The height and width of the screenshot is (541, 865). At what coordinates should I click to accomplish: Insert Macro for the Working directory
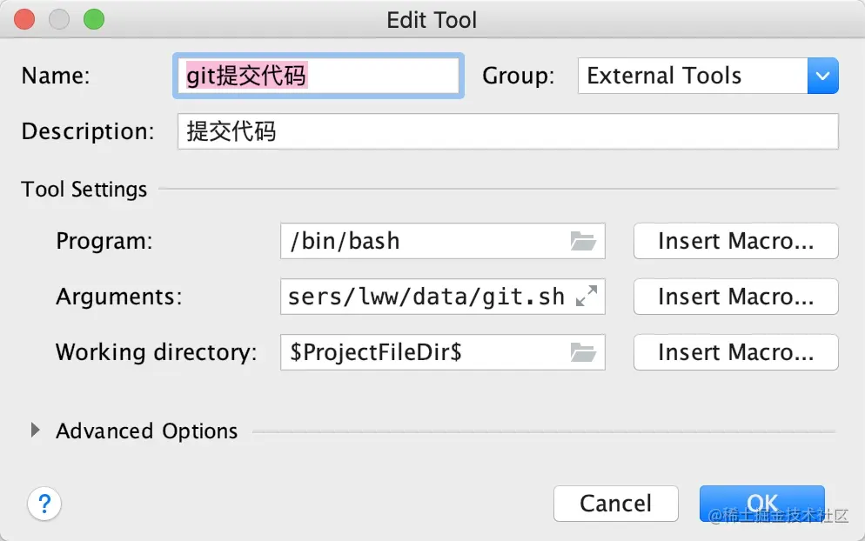[x=735, y=352]
